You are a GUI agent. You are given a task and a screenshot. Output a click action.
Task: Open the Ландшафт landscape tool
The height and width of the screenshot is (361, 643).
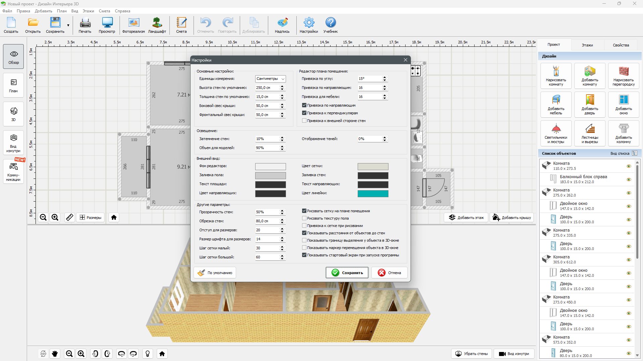point(157,25)
